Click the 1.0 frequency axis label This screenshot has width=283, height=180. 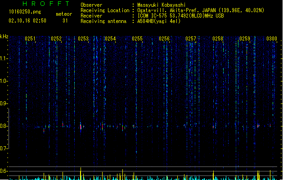4,81
